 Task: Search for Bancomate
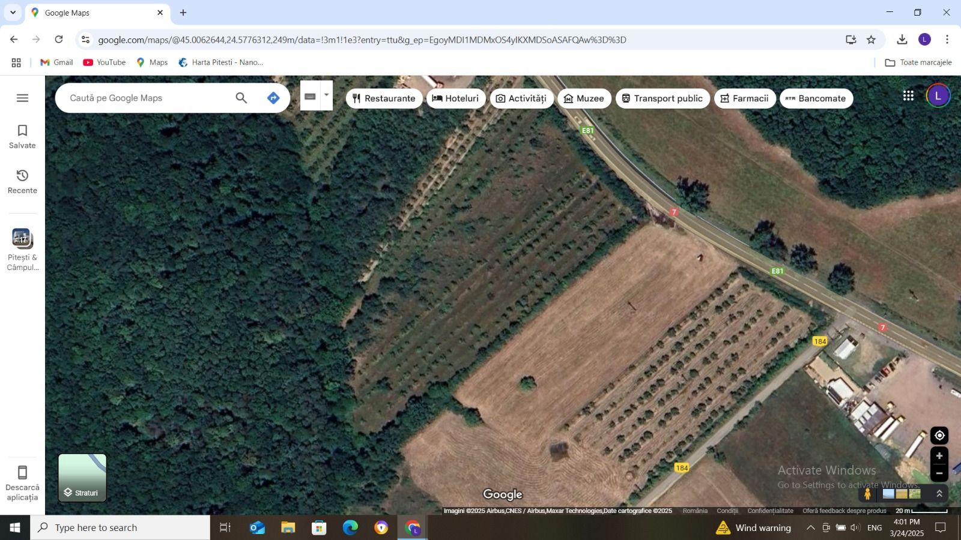[x=816, y=98]
